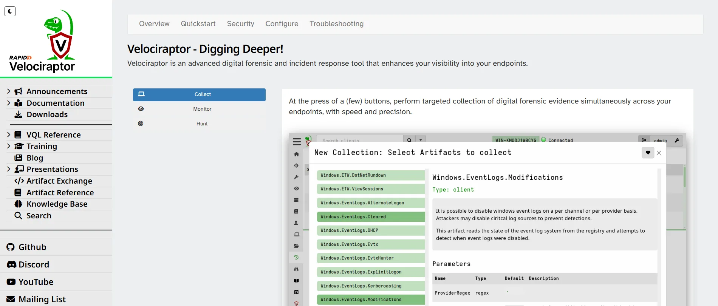718x306 pixels.
Task: Switch to the Hunt tab
Action: (x=202, y=124)
